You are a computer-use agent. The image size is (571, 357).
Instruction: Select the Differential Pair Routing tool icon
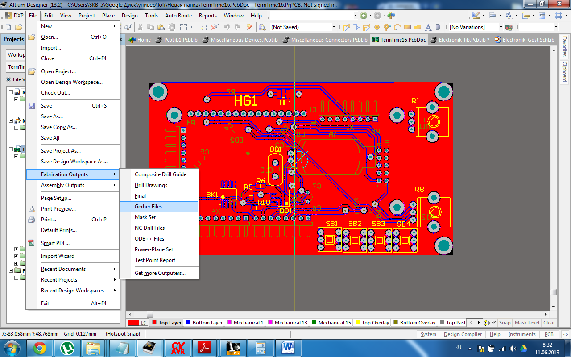(367, 27)
